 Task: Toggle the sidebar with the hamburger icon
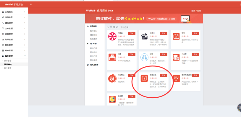pyautogui.click(x=31, y=4)
